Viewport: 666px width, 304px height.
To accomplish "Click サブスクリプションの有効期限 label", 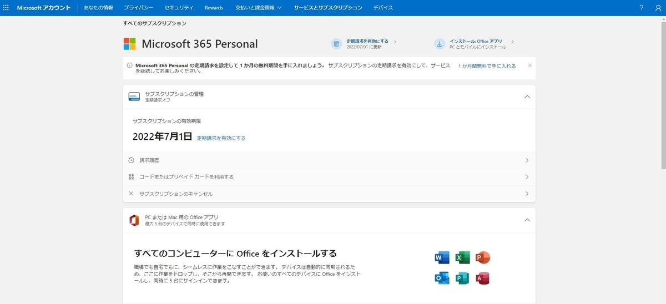I will [167, 120].
